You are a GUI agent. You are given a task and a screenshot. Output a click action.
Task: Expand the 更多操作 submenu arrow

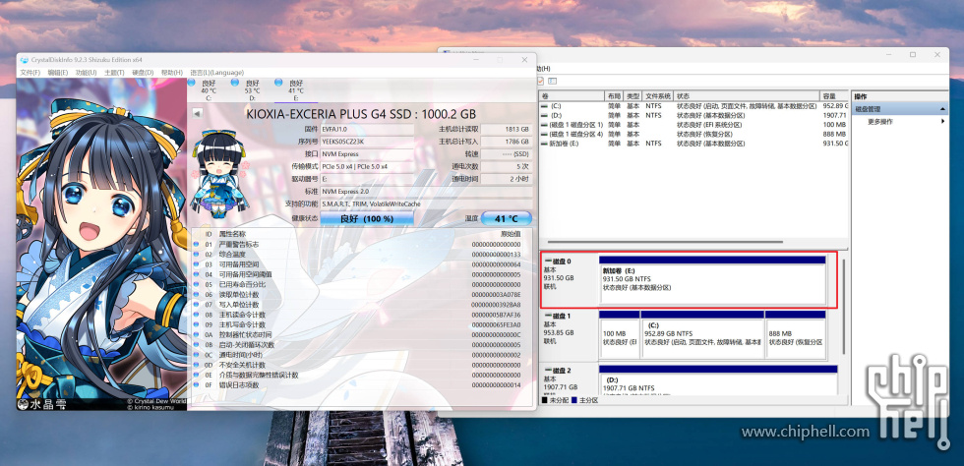(x=943, y=122)
